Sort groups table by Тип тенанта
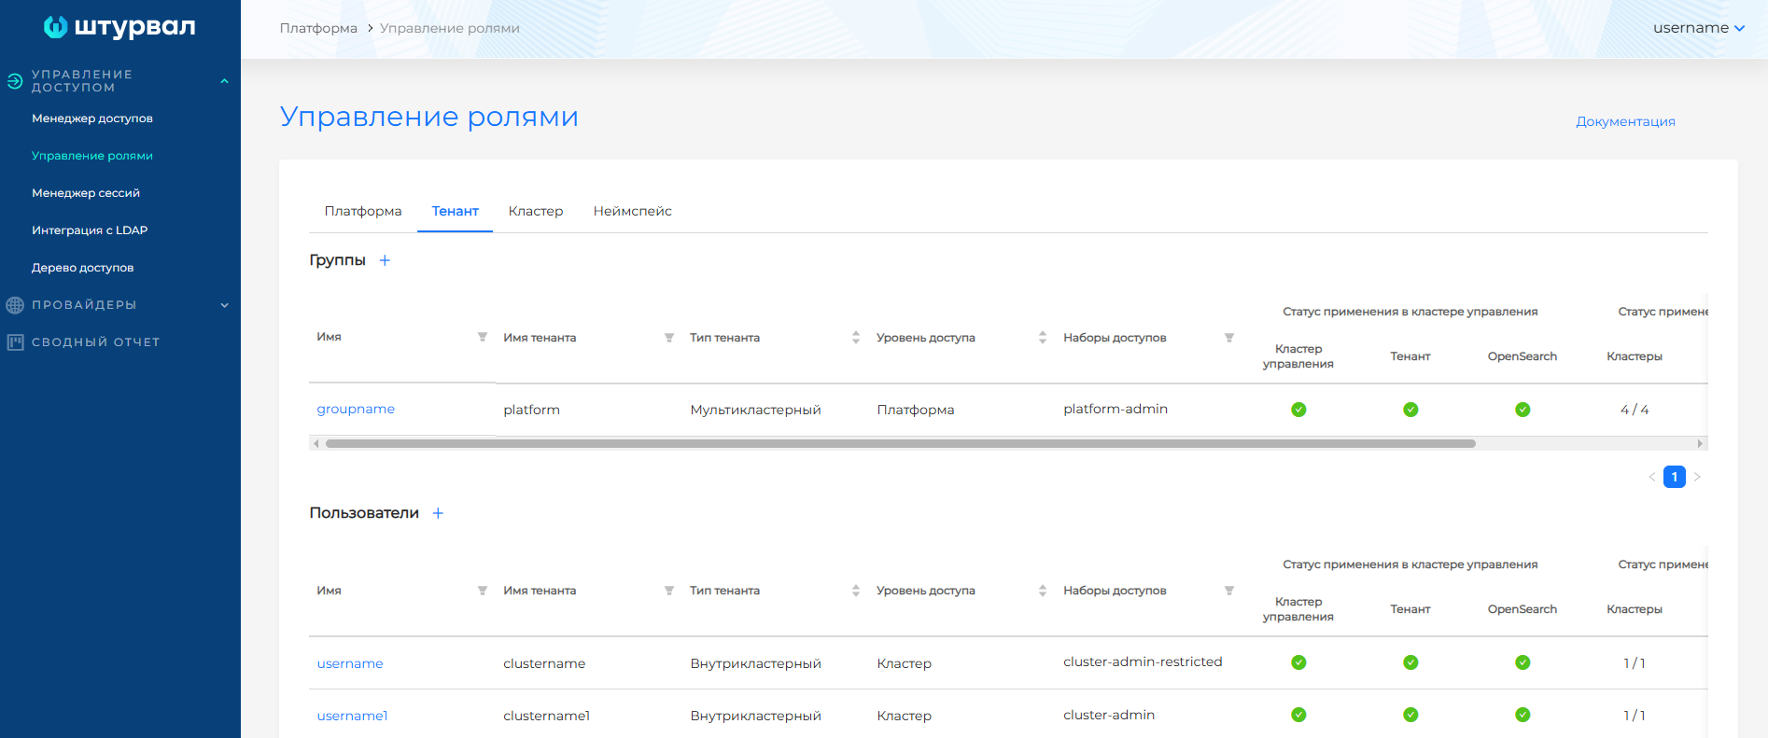The image size is (1768, 738). 856,338
